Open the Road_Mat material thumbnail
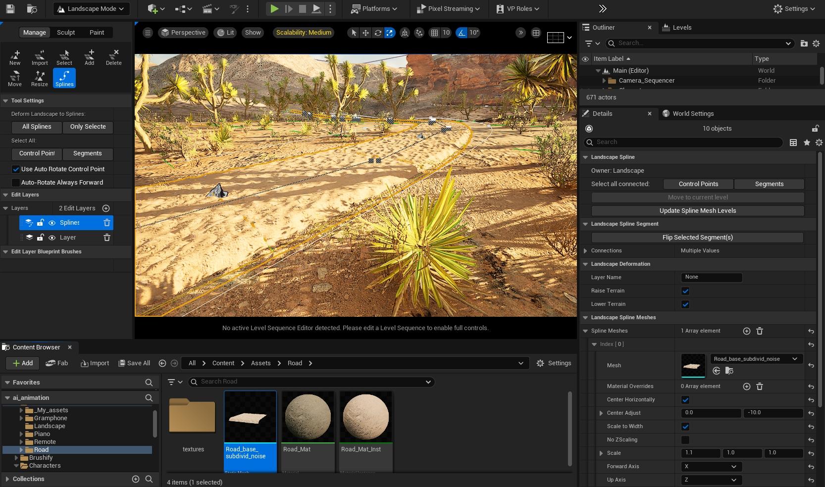Viewport: 825px width, 487px height. point(308,416)
